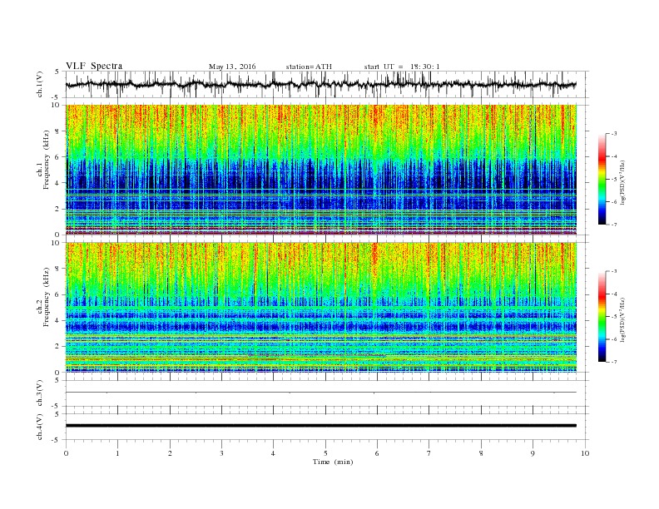
Task: Click the "station=ATH" header label
Action: point(309,67)
